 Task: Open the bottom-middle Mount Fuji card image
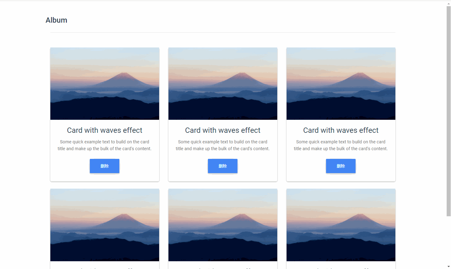(x=223, y=225)
